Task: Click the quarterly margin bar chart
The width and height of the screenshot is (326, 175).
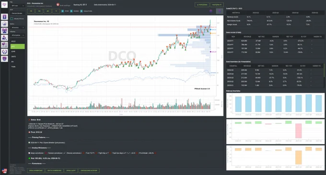Action: pos(275,158)
